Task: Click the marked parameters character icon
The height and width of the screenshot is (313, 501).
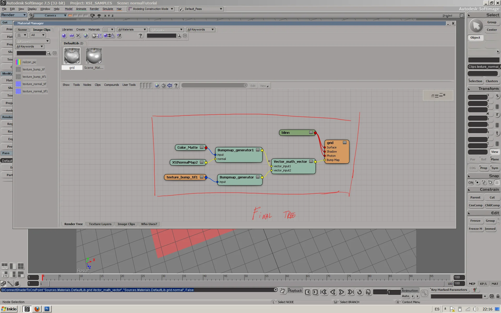Action: click(475, 290)
